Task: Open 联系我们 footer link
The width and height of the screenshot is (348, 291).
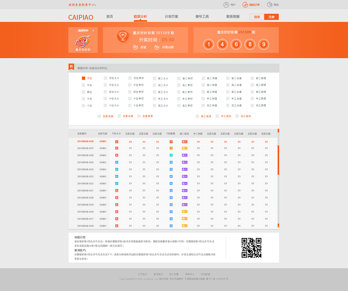Action: (x=158, y=274)
